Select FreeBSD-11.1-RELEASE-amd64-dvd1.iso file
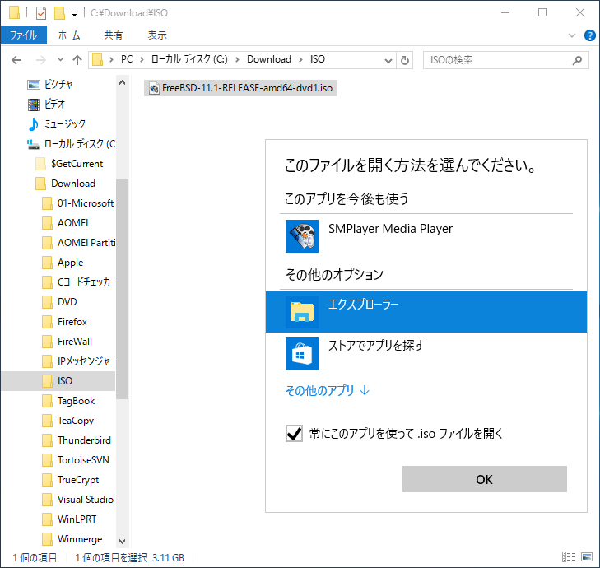 240,88
